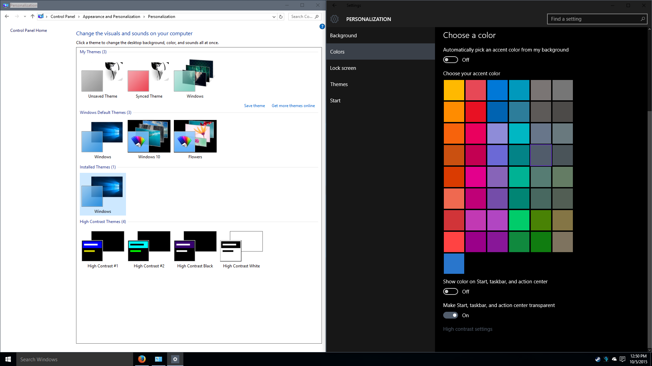Open the Settings gear in Personalization header
The width and height of the screenshot is (652, 366).
pos(334,19)
